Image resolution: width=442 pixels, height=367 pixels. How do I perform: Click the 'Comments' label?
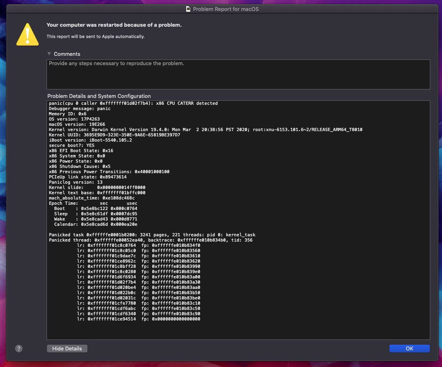tap(67, 54)
